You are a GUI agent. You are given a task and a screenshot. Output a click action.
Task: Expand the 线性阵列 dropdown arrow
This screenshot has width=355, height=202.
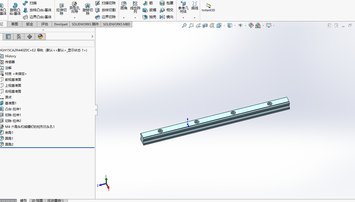135,18
